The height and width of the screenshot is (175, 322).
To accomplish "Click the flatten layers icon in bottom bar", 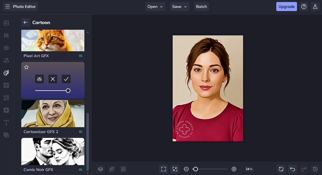I will pos(112,169).
